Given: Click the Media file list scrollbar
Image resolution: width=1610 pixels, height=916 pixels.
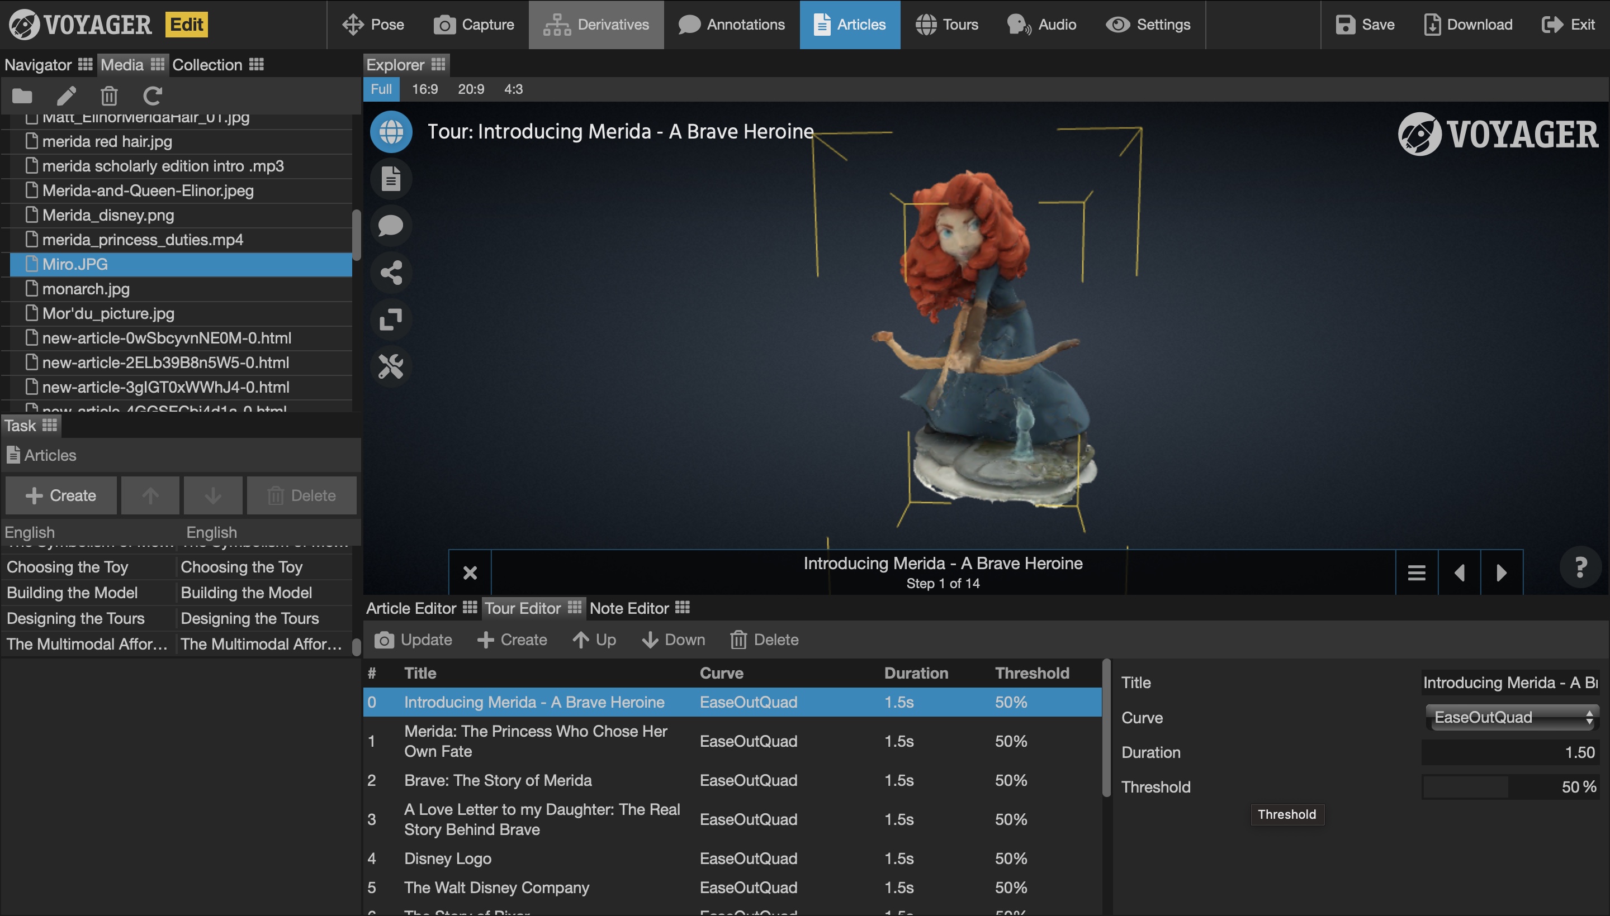Looking at the screenshot, I should (356, 235).
